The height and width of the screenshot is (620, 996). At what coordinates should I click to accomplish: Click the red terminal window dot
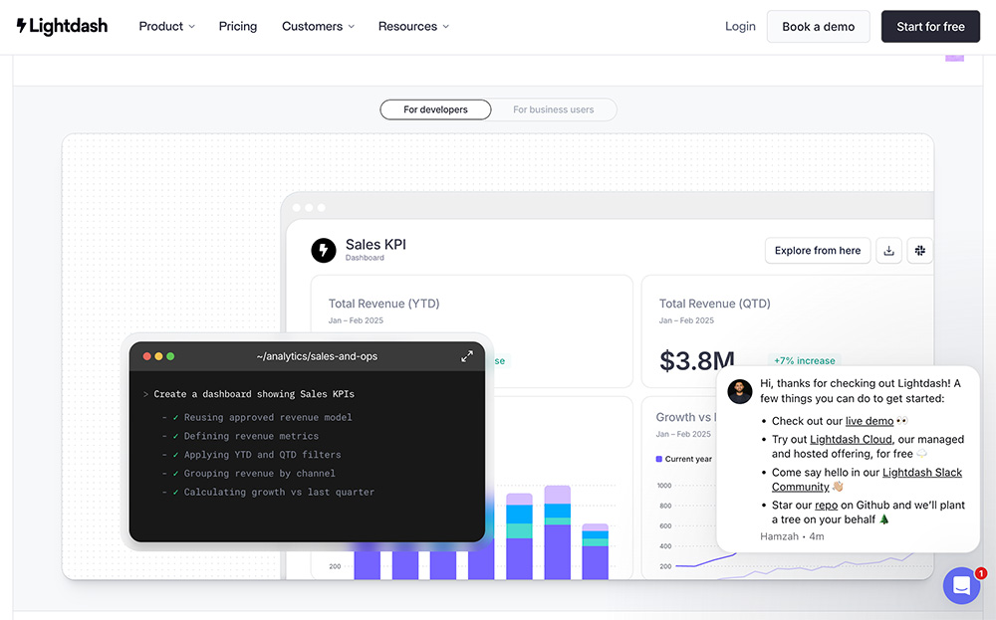coord(146,356)
